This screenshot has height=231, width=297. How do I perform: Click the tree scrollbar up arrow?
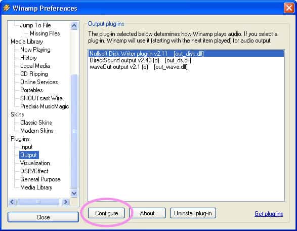pos(74,26)
